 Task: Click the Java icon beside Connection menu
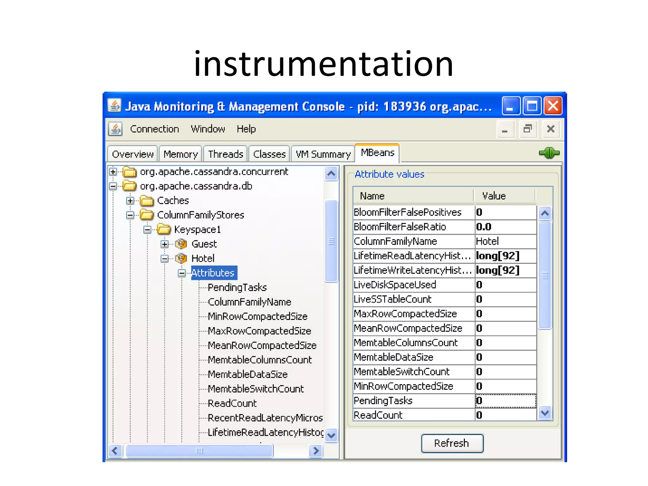(115, 129)
